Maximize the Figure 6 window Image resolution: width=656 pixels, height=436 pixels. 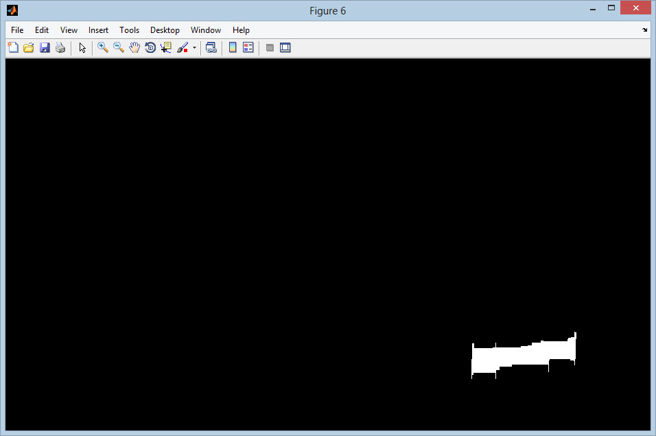point(611,8)
